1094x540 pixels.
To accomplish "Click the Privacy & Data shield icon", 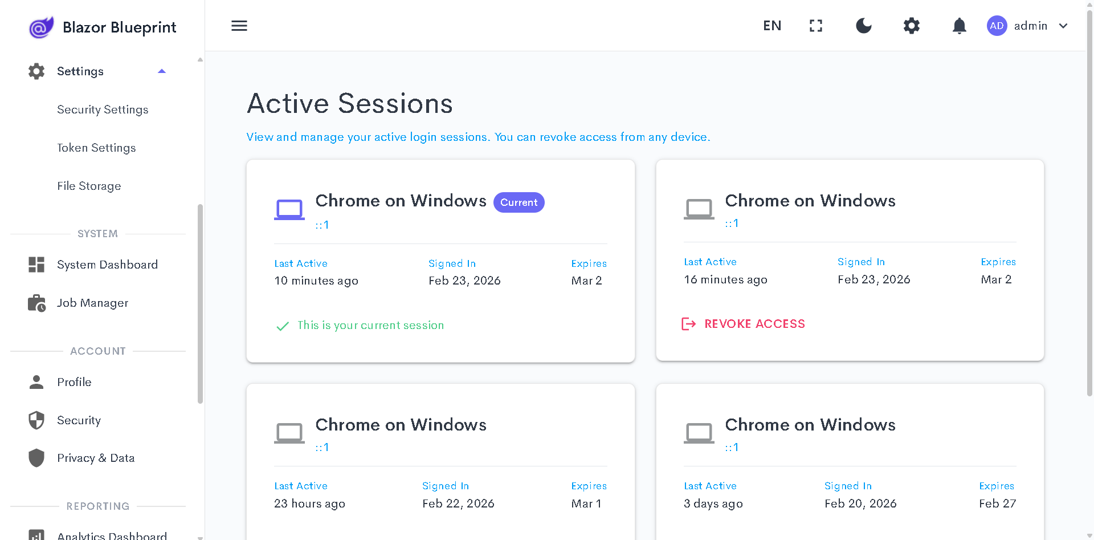I will (36, 458).
